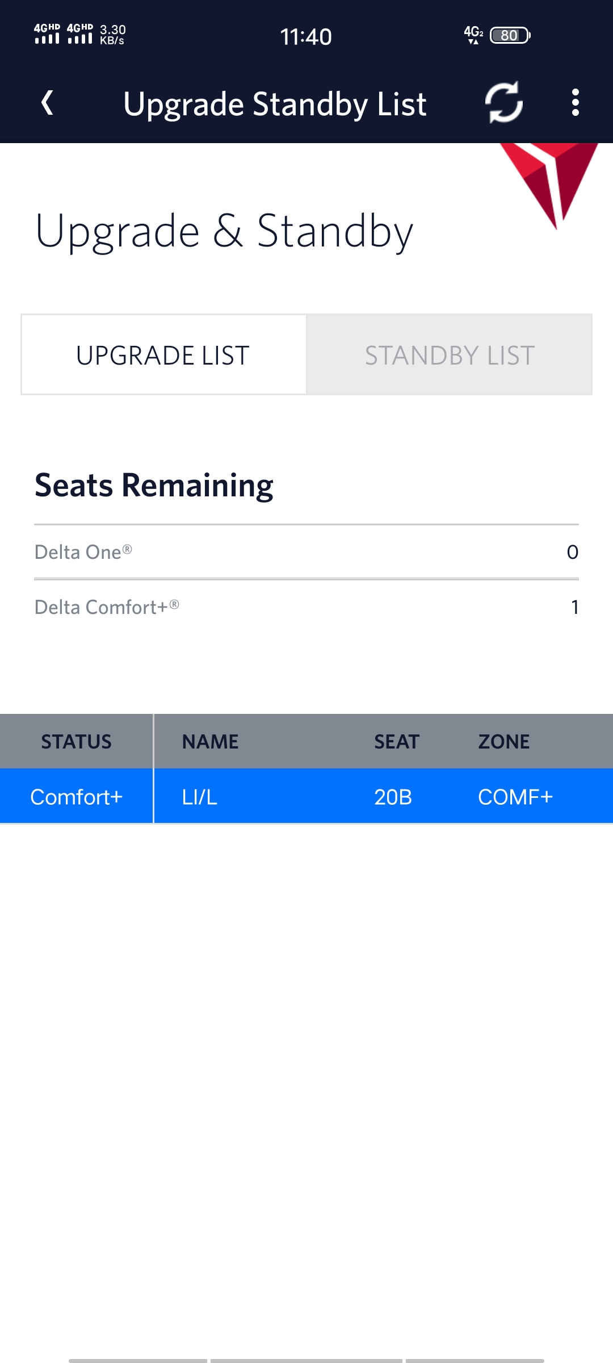Tap seat 20B in the list

pos(393,797)
